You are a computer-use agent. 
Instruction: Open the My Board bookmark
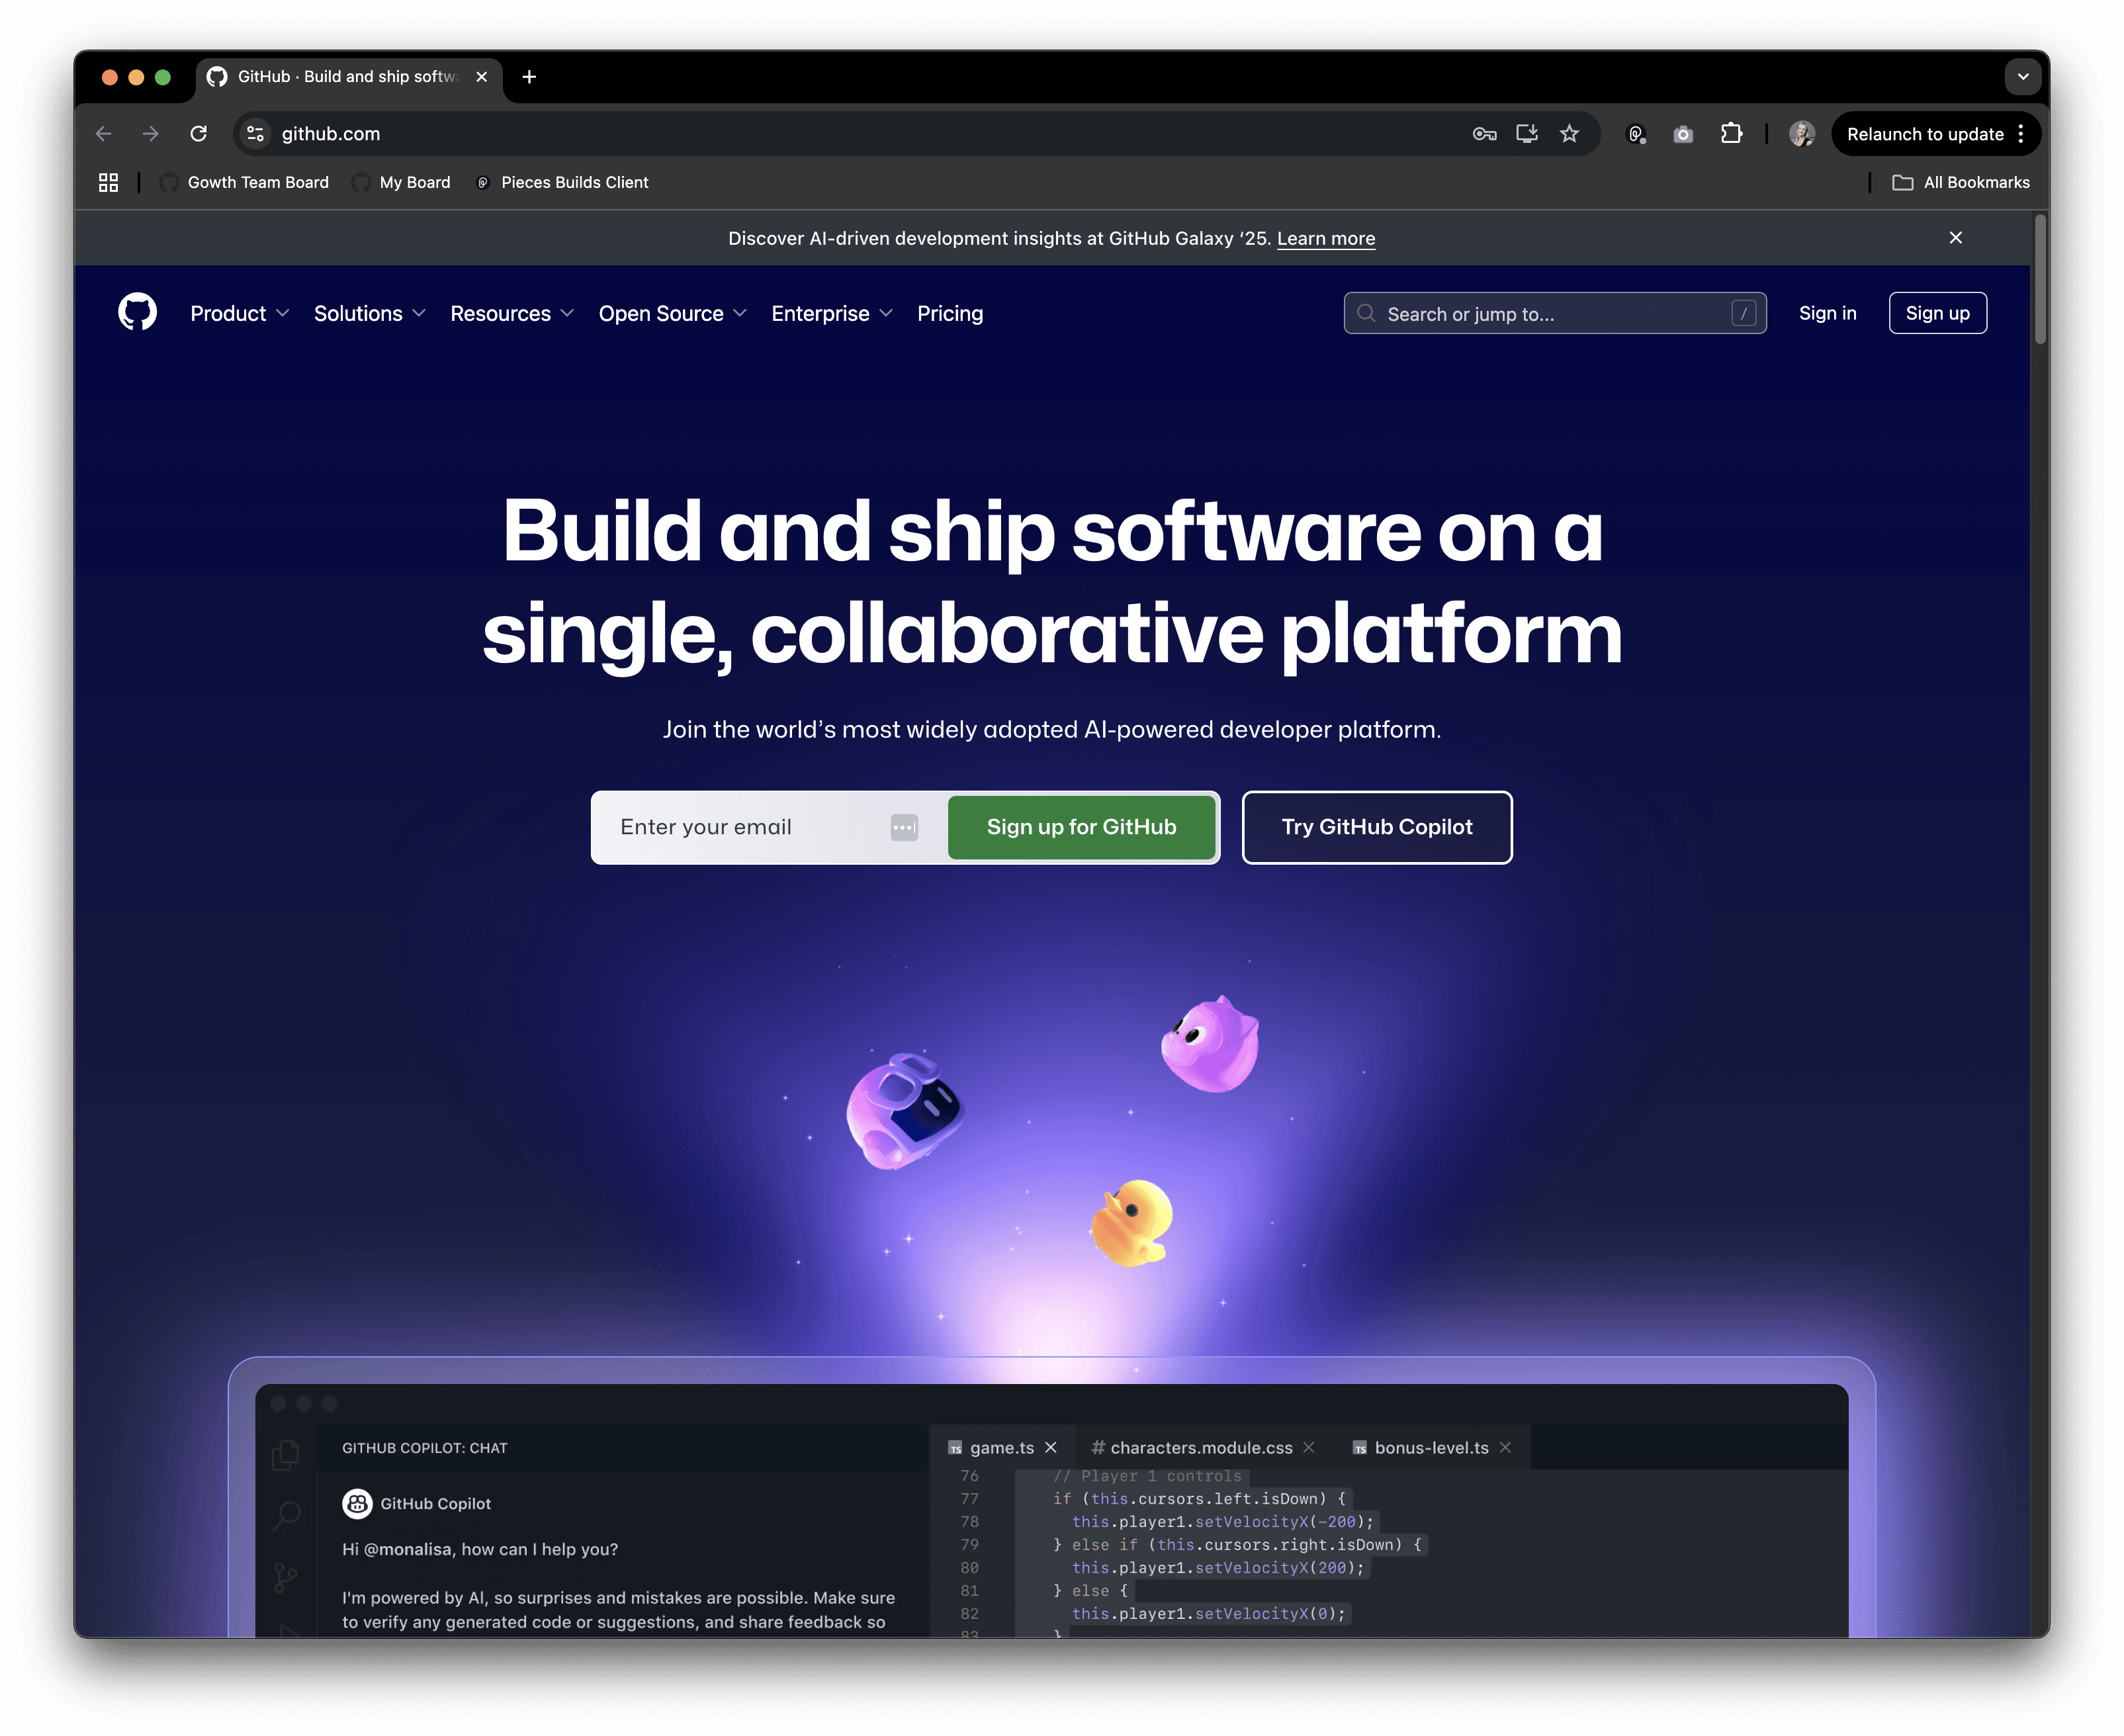pyautogui.click(x=401, y=182)
